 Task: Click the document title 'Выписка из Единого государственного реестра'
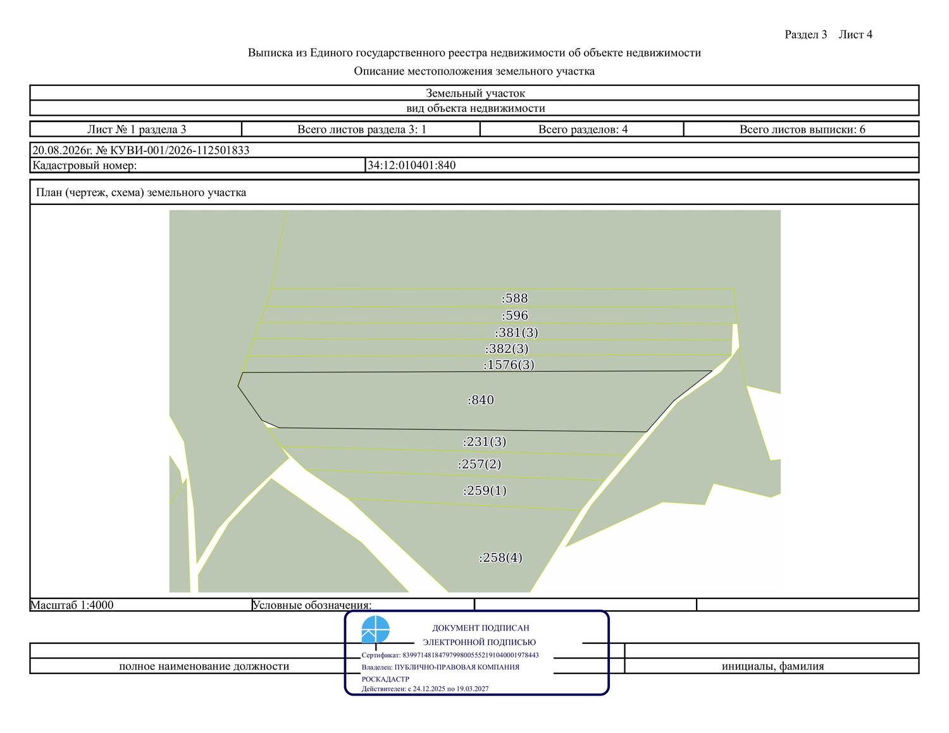(x=475, y=53)
